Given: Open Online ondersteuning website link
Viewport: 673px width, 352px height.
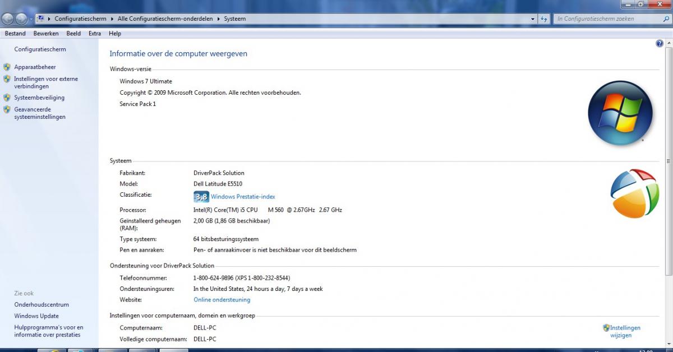Looking at the screenshot, I should point(222,300).
